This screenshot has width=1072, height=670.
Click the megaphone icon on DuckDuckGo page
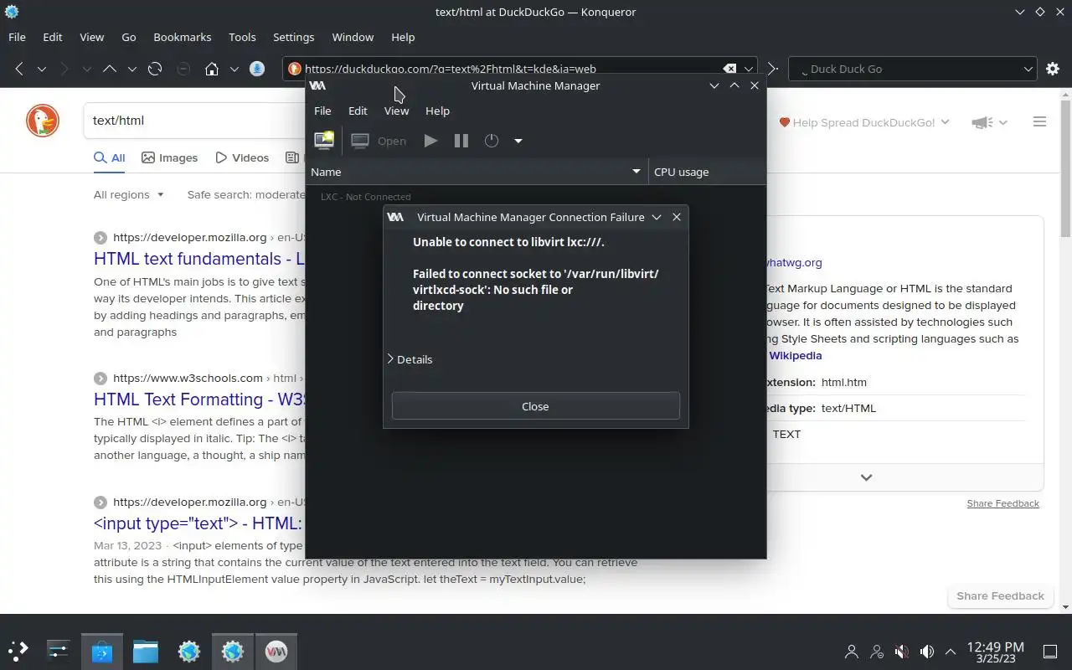click(x=982, y=122)
